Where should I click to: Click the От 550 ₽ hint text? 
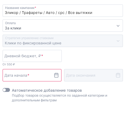pos(9,64)
